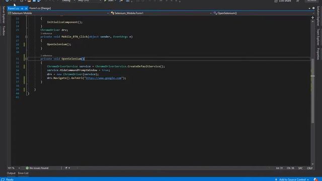Collapse the OpenSelenium method outline
The width and height of the screenshot is (322, 181).
[x=27, y=59]
